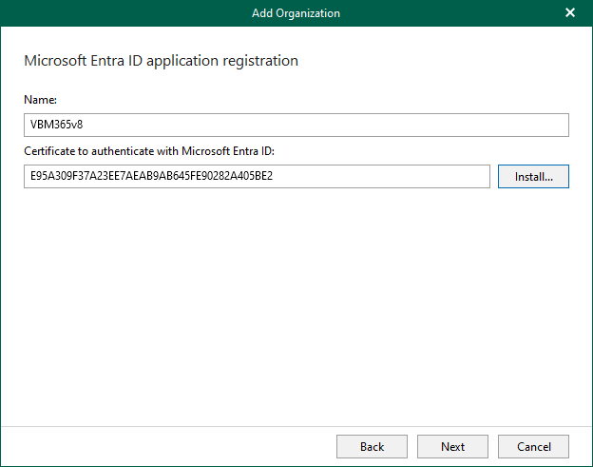Close the Add Organization dialog

[x=570, y=13]
